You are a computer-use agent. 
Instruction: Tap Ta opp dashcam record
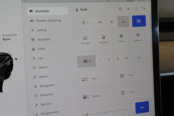point(132,75)
